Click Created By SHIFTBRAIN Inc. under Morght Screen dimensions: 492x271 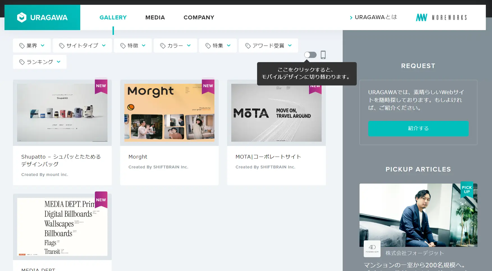click(x=158, y=167)
